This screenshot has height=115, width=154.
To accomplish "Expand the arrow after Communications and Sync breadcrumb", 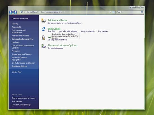I will [x=64, y=12].
